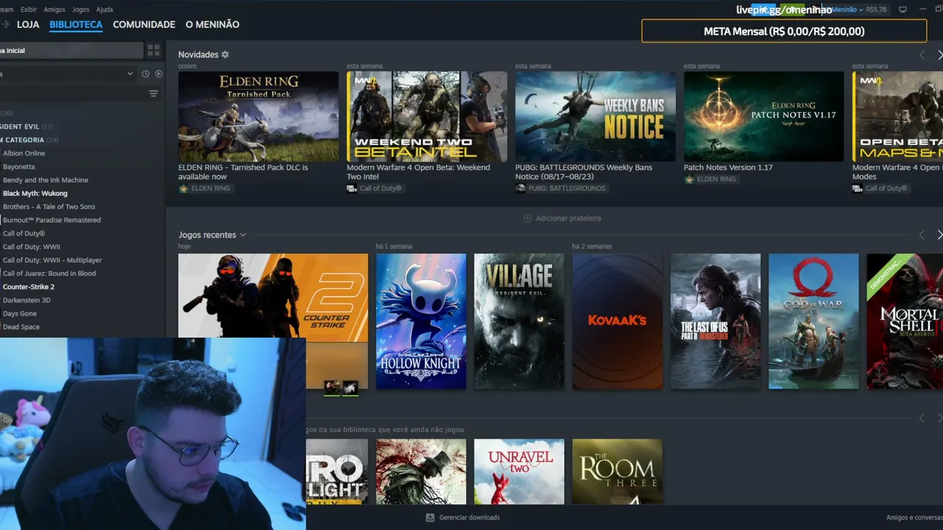Open The Room Three game cover
Screen dimensions: 943x530
617,472
